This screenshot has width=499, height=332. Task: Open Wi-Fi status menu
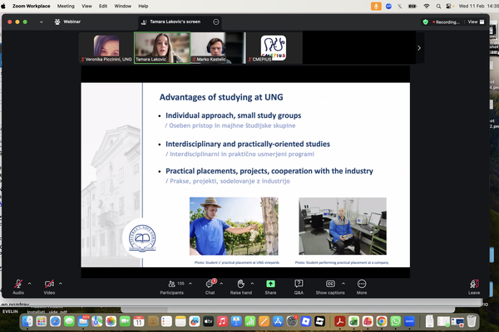click(427, 6)
